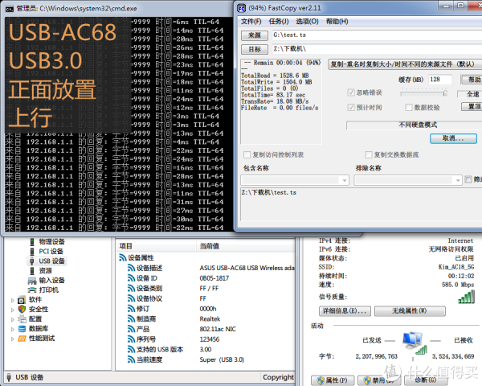The width and height of the screenshot is (482, 386).
Task: Click the 资源 tree icon
Action: (32, 271)
